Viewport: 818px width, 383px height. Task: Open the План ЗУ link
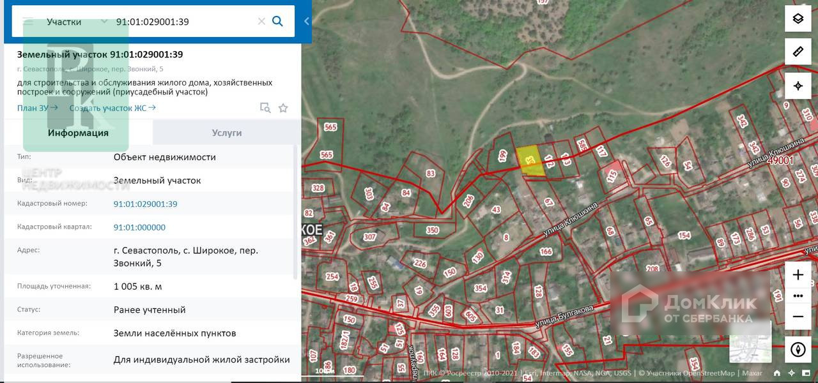38,108
